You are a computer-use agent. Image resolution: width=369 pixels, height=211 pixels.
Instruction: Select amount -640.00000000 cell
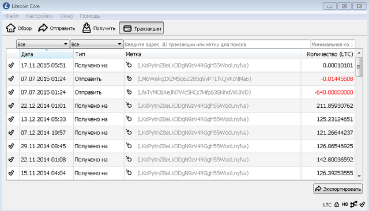[328, 92]
